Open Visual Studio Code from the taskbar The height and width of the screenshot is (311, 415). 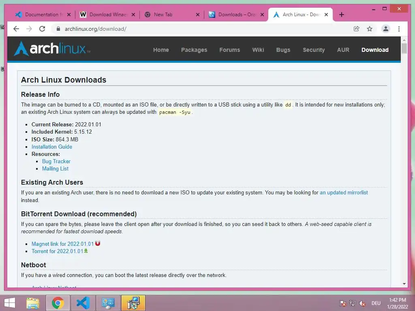coord(83,303)
